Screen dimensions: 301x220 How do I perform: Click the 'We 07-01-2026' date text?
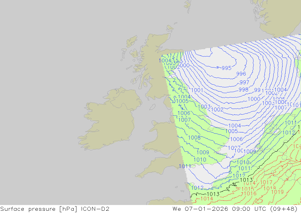point(200,209)
